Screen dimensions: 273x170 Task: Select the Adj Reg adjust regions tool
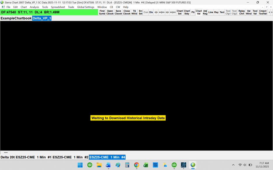205,12
